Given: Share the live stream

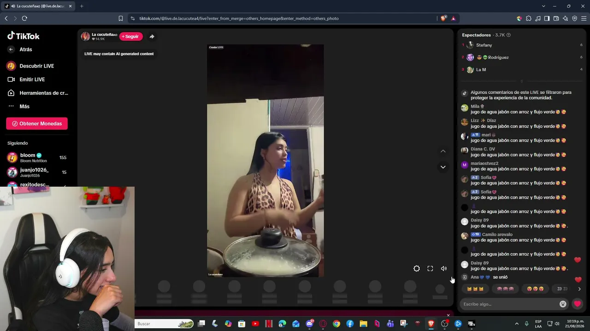Looking at the screenshot, I should [152, 36].
